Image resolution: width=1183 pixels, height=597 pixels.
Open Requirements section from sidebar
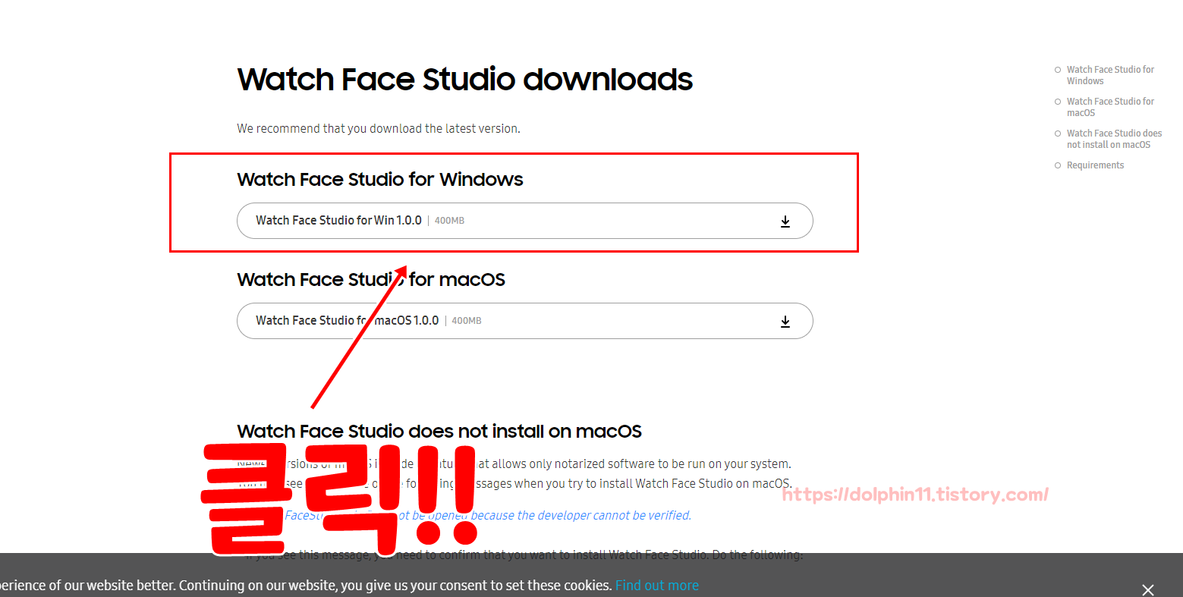point(1095,165)
